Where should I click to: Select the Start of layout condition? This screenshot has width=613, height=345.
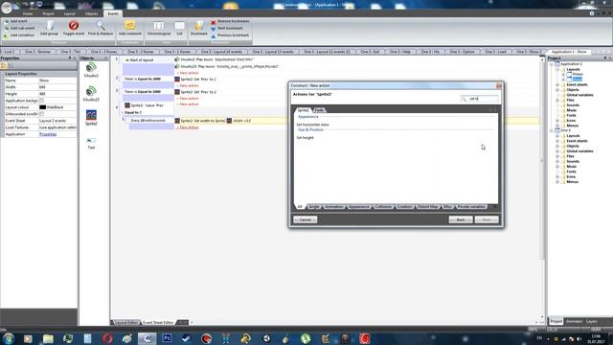pyautogui.click(x=148, y=59)
